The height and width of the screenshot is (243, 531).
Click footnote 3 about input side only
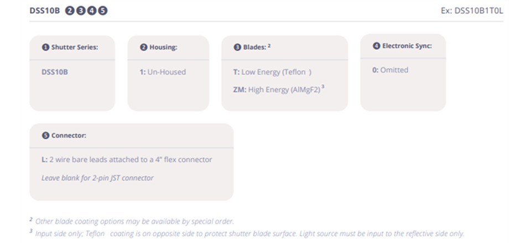click(249, 233)
